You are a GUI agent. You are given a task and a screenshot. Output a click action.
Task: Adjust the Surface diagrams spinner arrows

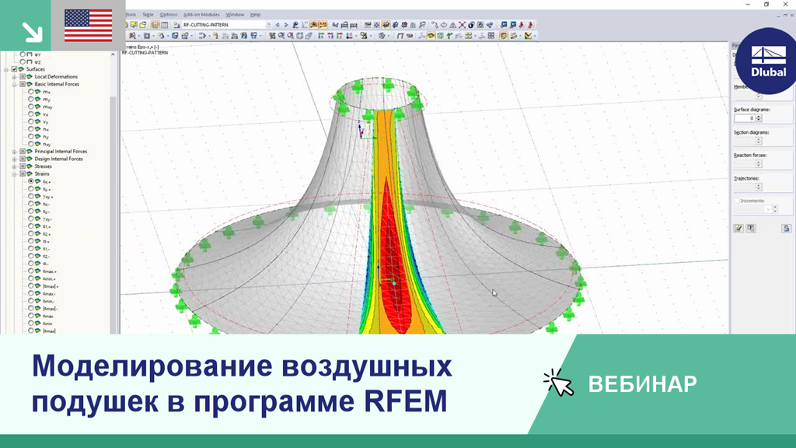759,118
